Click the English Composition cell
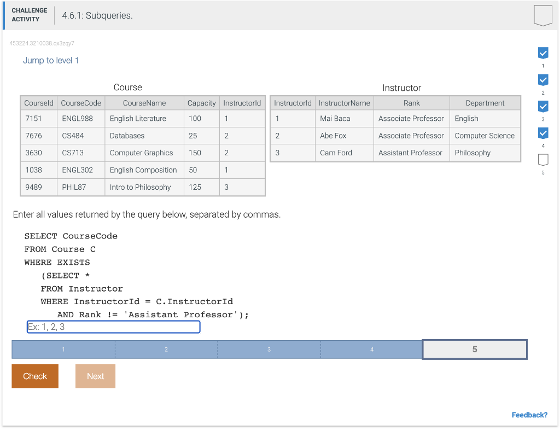The height and width of the screenshot is (431, 560). click(x=144, y=170)
